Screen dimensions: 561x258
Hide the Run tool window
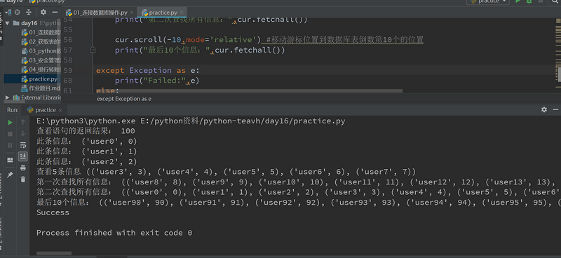click(x=555, y=110)
